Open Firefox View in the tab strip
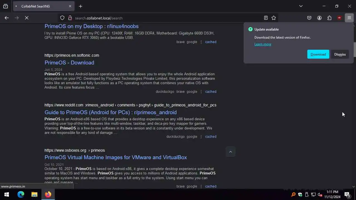The height and width of the screenshot is (200, 356). coord(6,6)
